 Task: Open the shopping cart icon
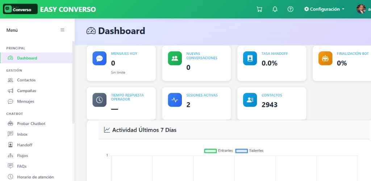click(x=259, y=9)
